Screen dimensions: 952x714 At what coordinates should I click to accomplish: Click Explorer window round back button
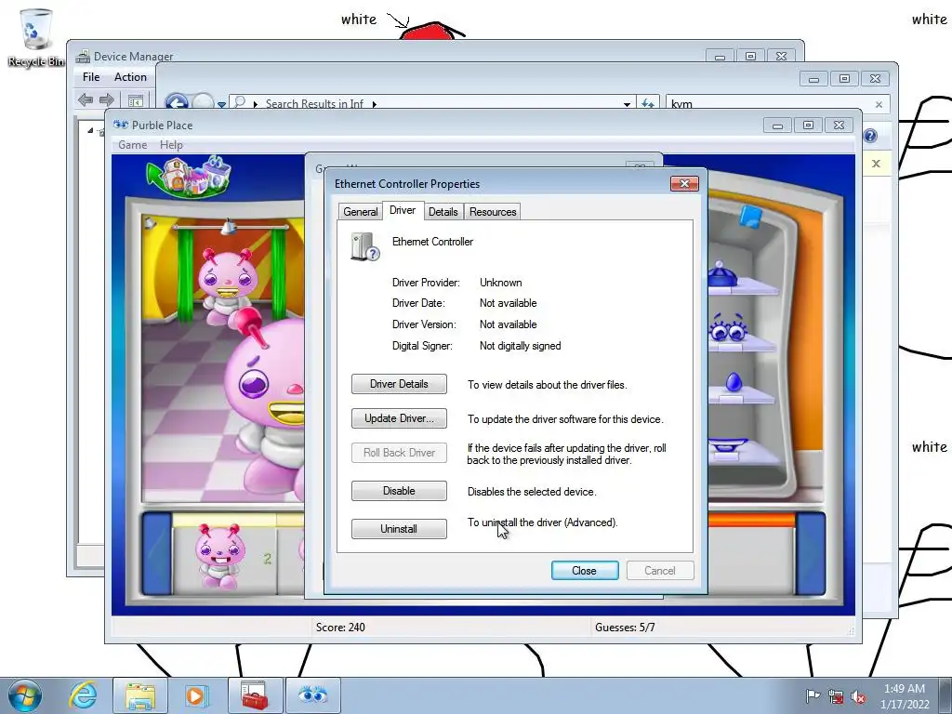point(177,102)
